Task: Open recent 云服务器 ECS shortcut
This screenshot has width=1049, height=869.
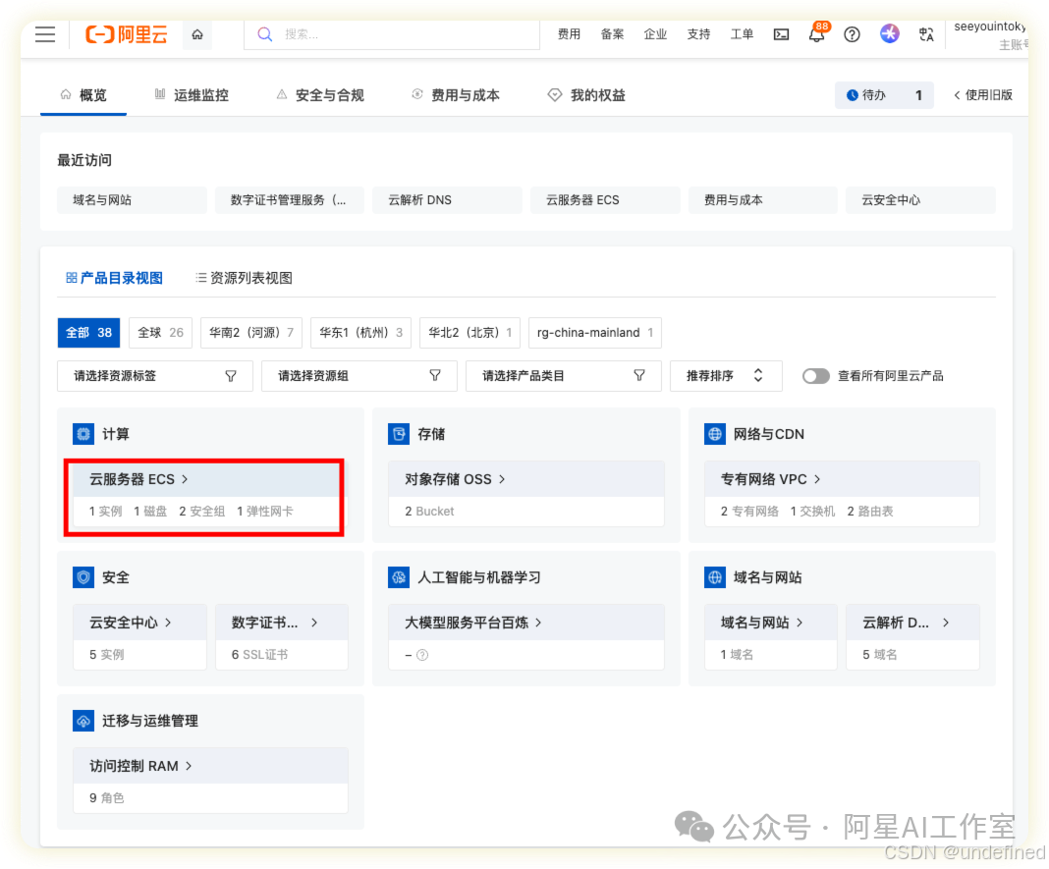Action: click(605, 200)
